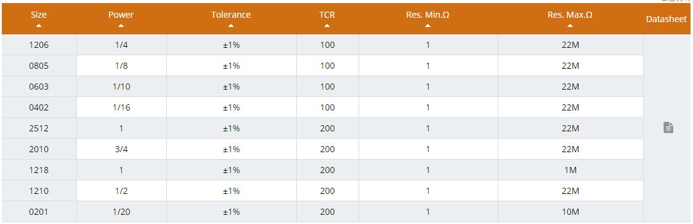The width and height of the screenshot is (693, 224).
Task: Select the 0805 size cell
Action: (39, 66)
